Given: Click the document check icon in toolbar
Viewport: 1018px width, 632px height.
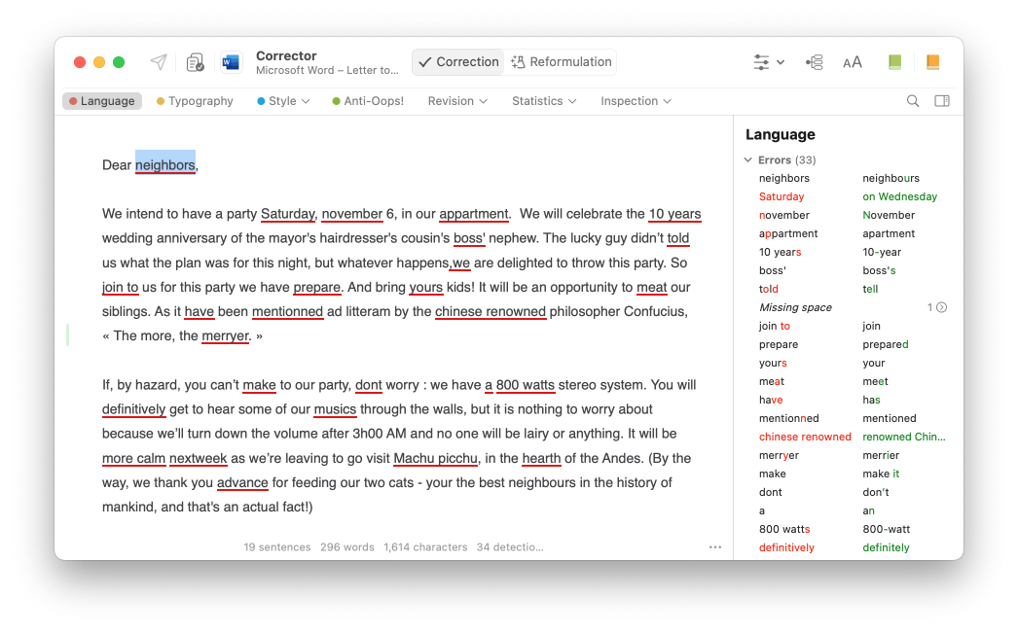Looking at the screenshot, I should (x=196, y=62).
